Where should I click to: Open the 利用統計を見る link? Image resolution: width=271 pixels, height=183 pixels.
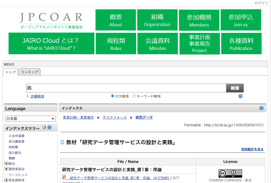click(252, 149)
